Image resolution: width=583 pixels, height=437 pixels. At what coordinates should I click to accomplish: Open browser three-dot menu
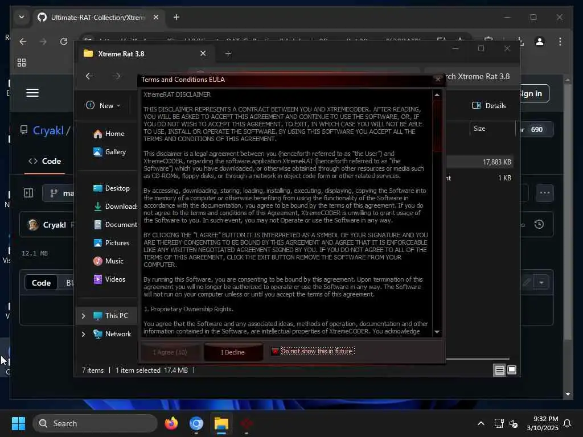click(x=560, y=42)
